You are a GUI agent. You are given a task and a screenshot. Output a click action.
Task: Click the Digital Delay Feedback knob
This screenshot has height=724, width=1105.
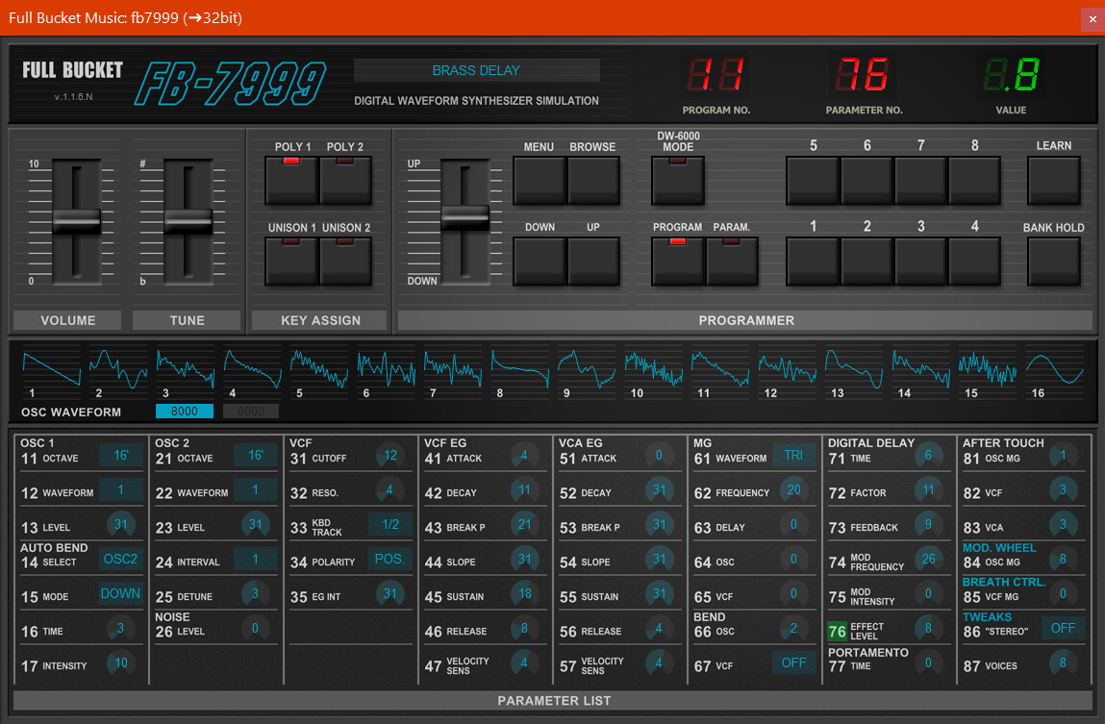928,525
